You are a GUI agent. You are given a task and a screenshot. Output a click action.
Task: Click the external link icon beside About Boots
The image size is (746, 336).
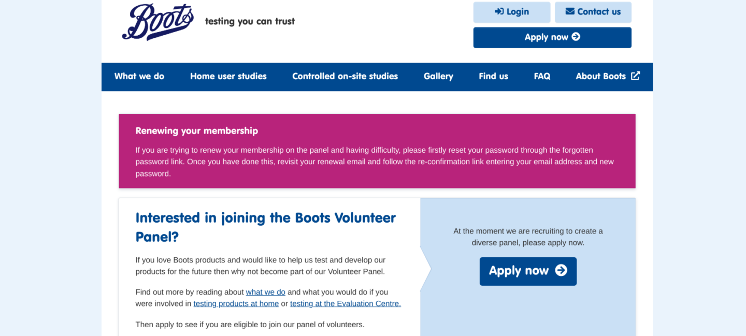tap(635, 76)
